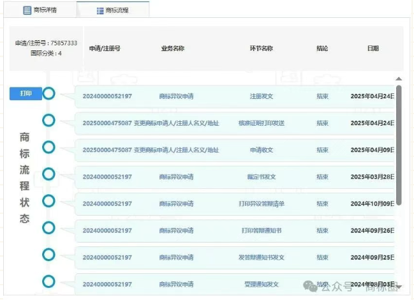Click the 裁定书发文 step name
The height and width of the screenshot is (300, 414).
pyautogui.click(x=261, y=177)
